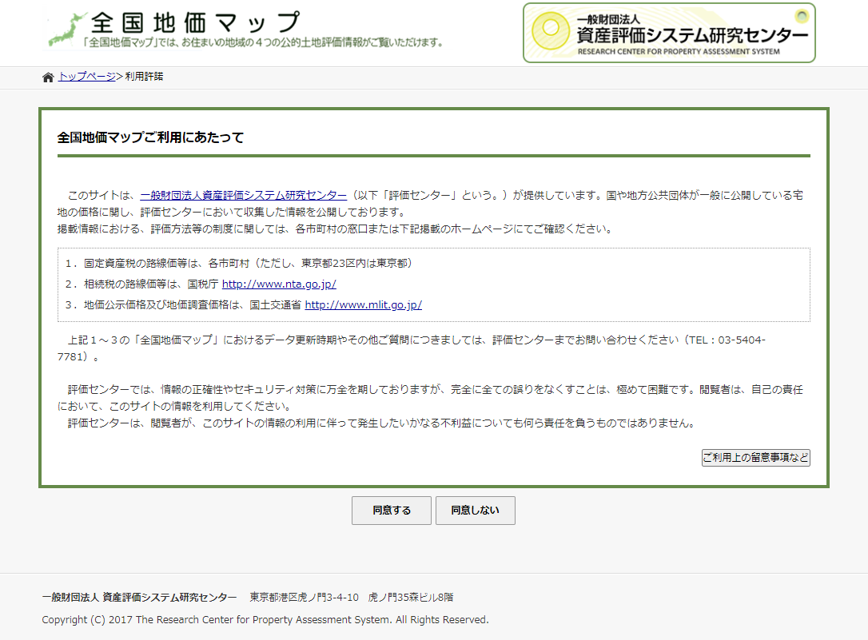This screenshot has height=640, width=868.
Task: Click the 利用許諾 breadcrumb text
Action: click(x=144, y=77)
